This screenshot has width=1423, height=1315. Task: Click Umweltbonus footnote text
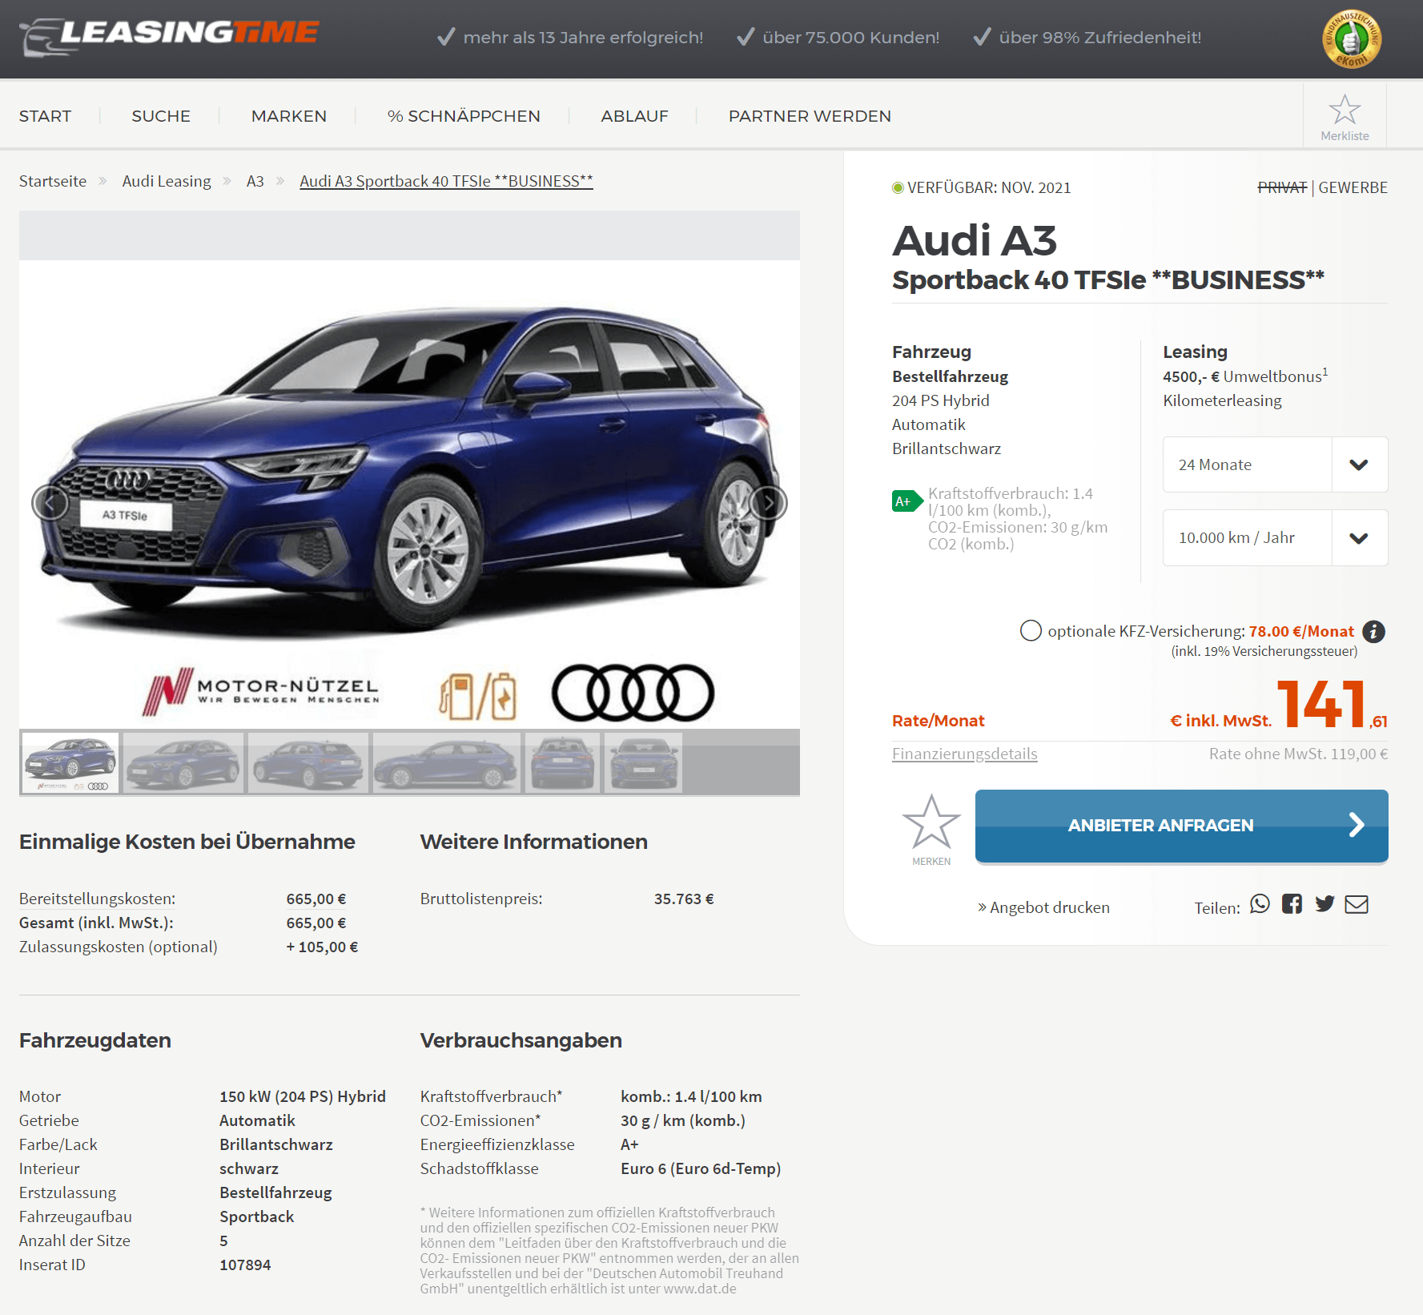pyautogui.click(x=1245, y=376)
